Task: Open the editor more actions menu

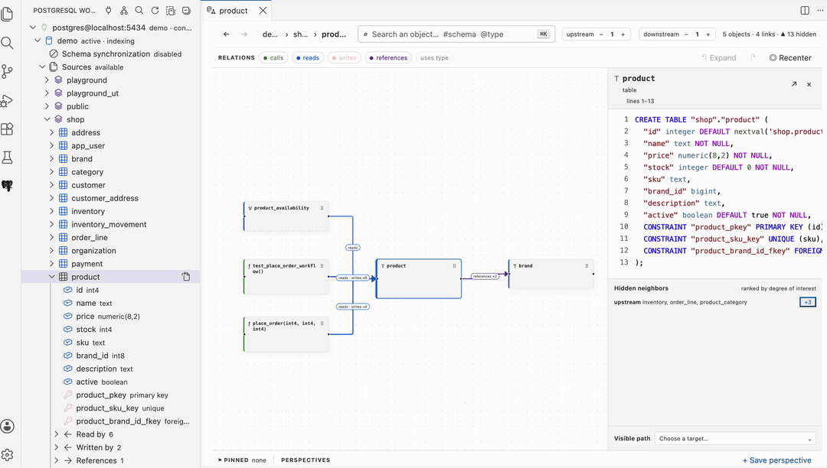Action: (x=819, y=11)
